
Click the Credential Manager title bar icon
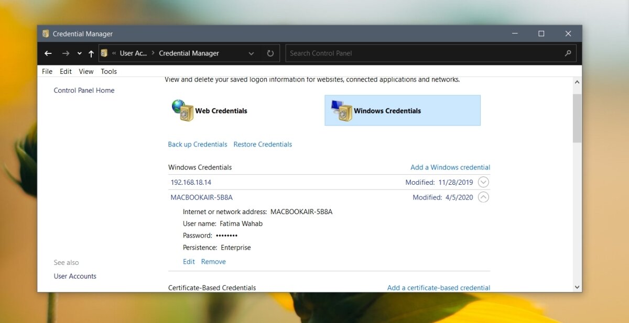(45, 33)
